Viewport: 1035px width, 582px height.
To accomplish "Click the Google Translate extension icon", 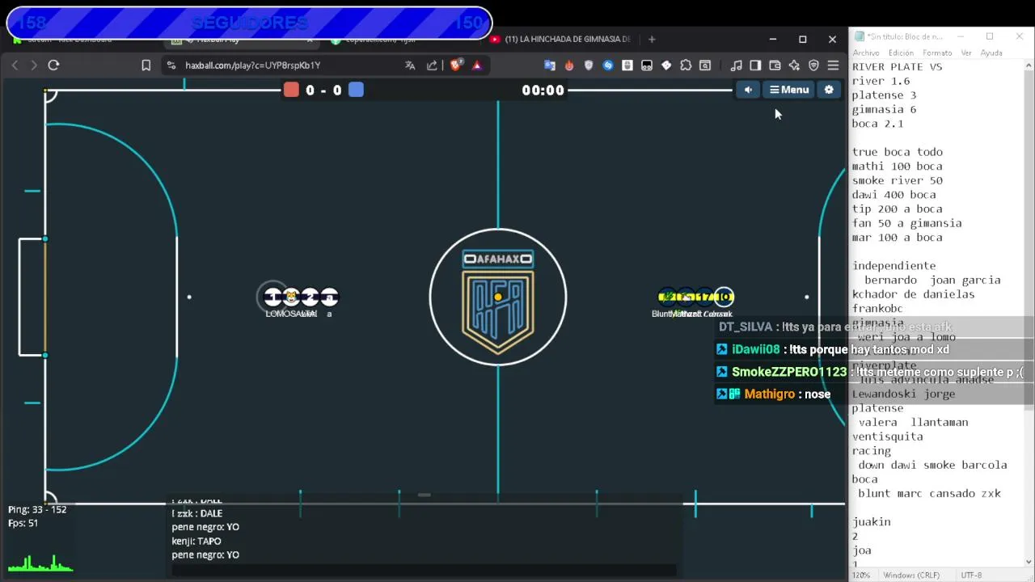I will (550, 65).
